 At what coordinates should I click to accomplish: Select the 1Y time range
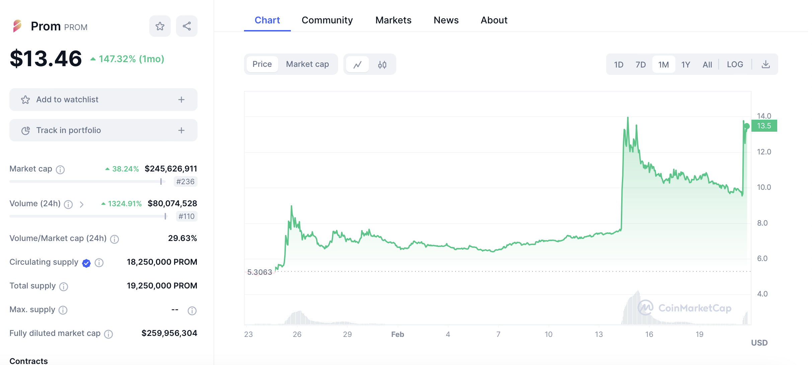pos(685,64)
